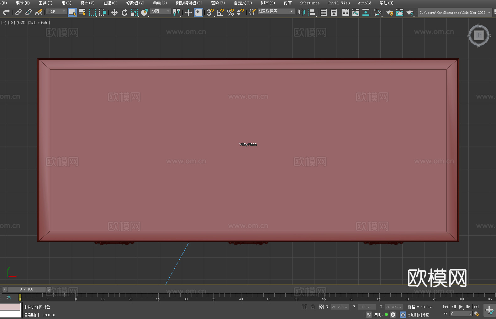
Task: Click the Align tool icon
Action: [x=312, y=12]
